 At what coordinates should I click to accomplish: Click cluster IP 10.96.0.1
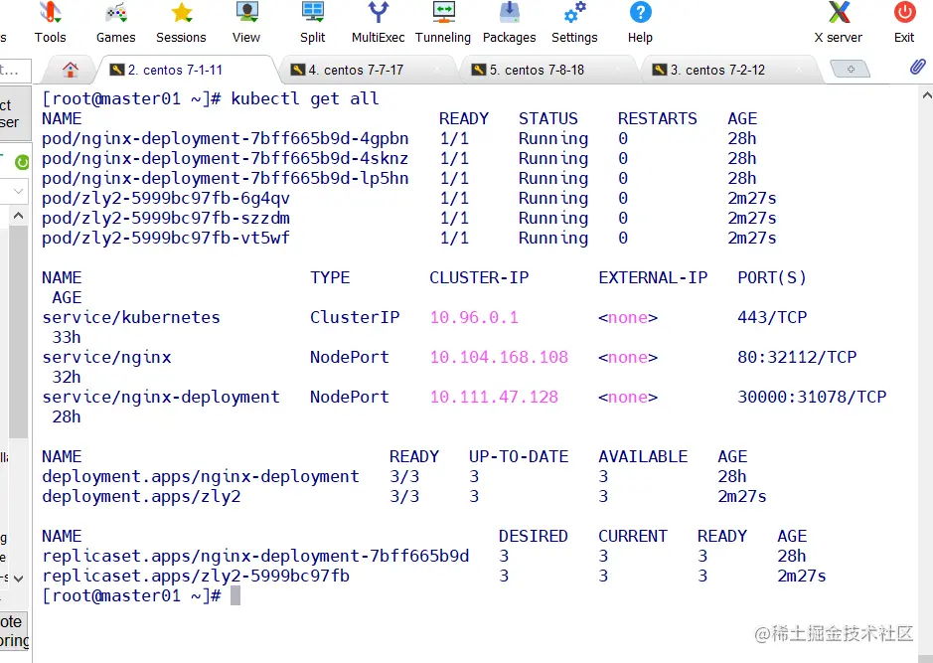coord(474,317)
